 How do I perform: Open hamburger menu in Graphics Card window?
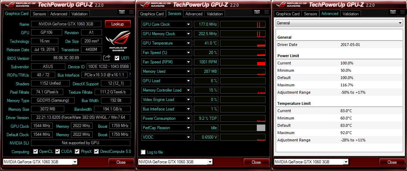(x=131, y=12)
